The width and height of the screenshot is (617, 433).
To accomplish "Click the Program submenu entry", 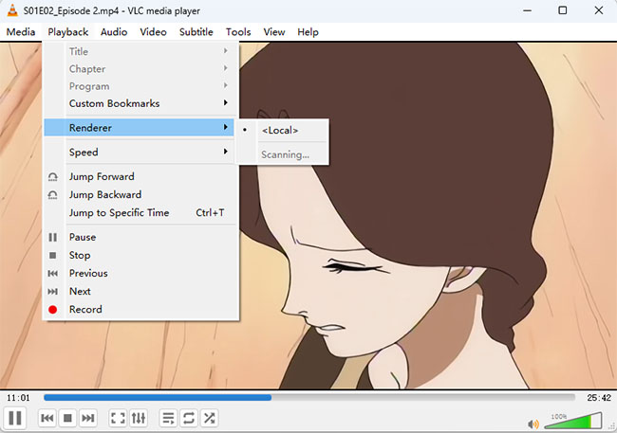I will (139, 86).
